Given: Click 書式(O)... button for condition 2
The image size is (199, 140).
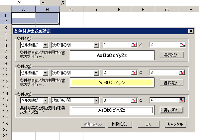Looking at the screenshot, I should click(171, 83).
